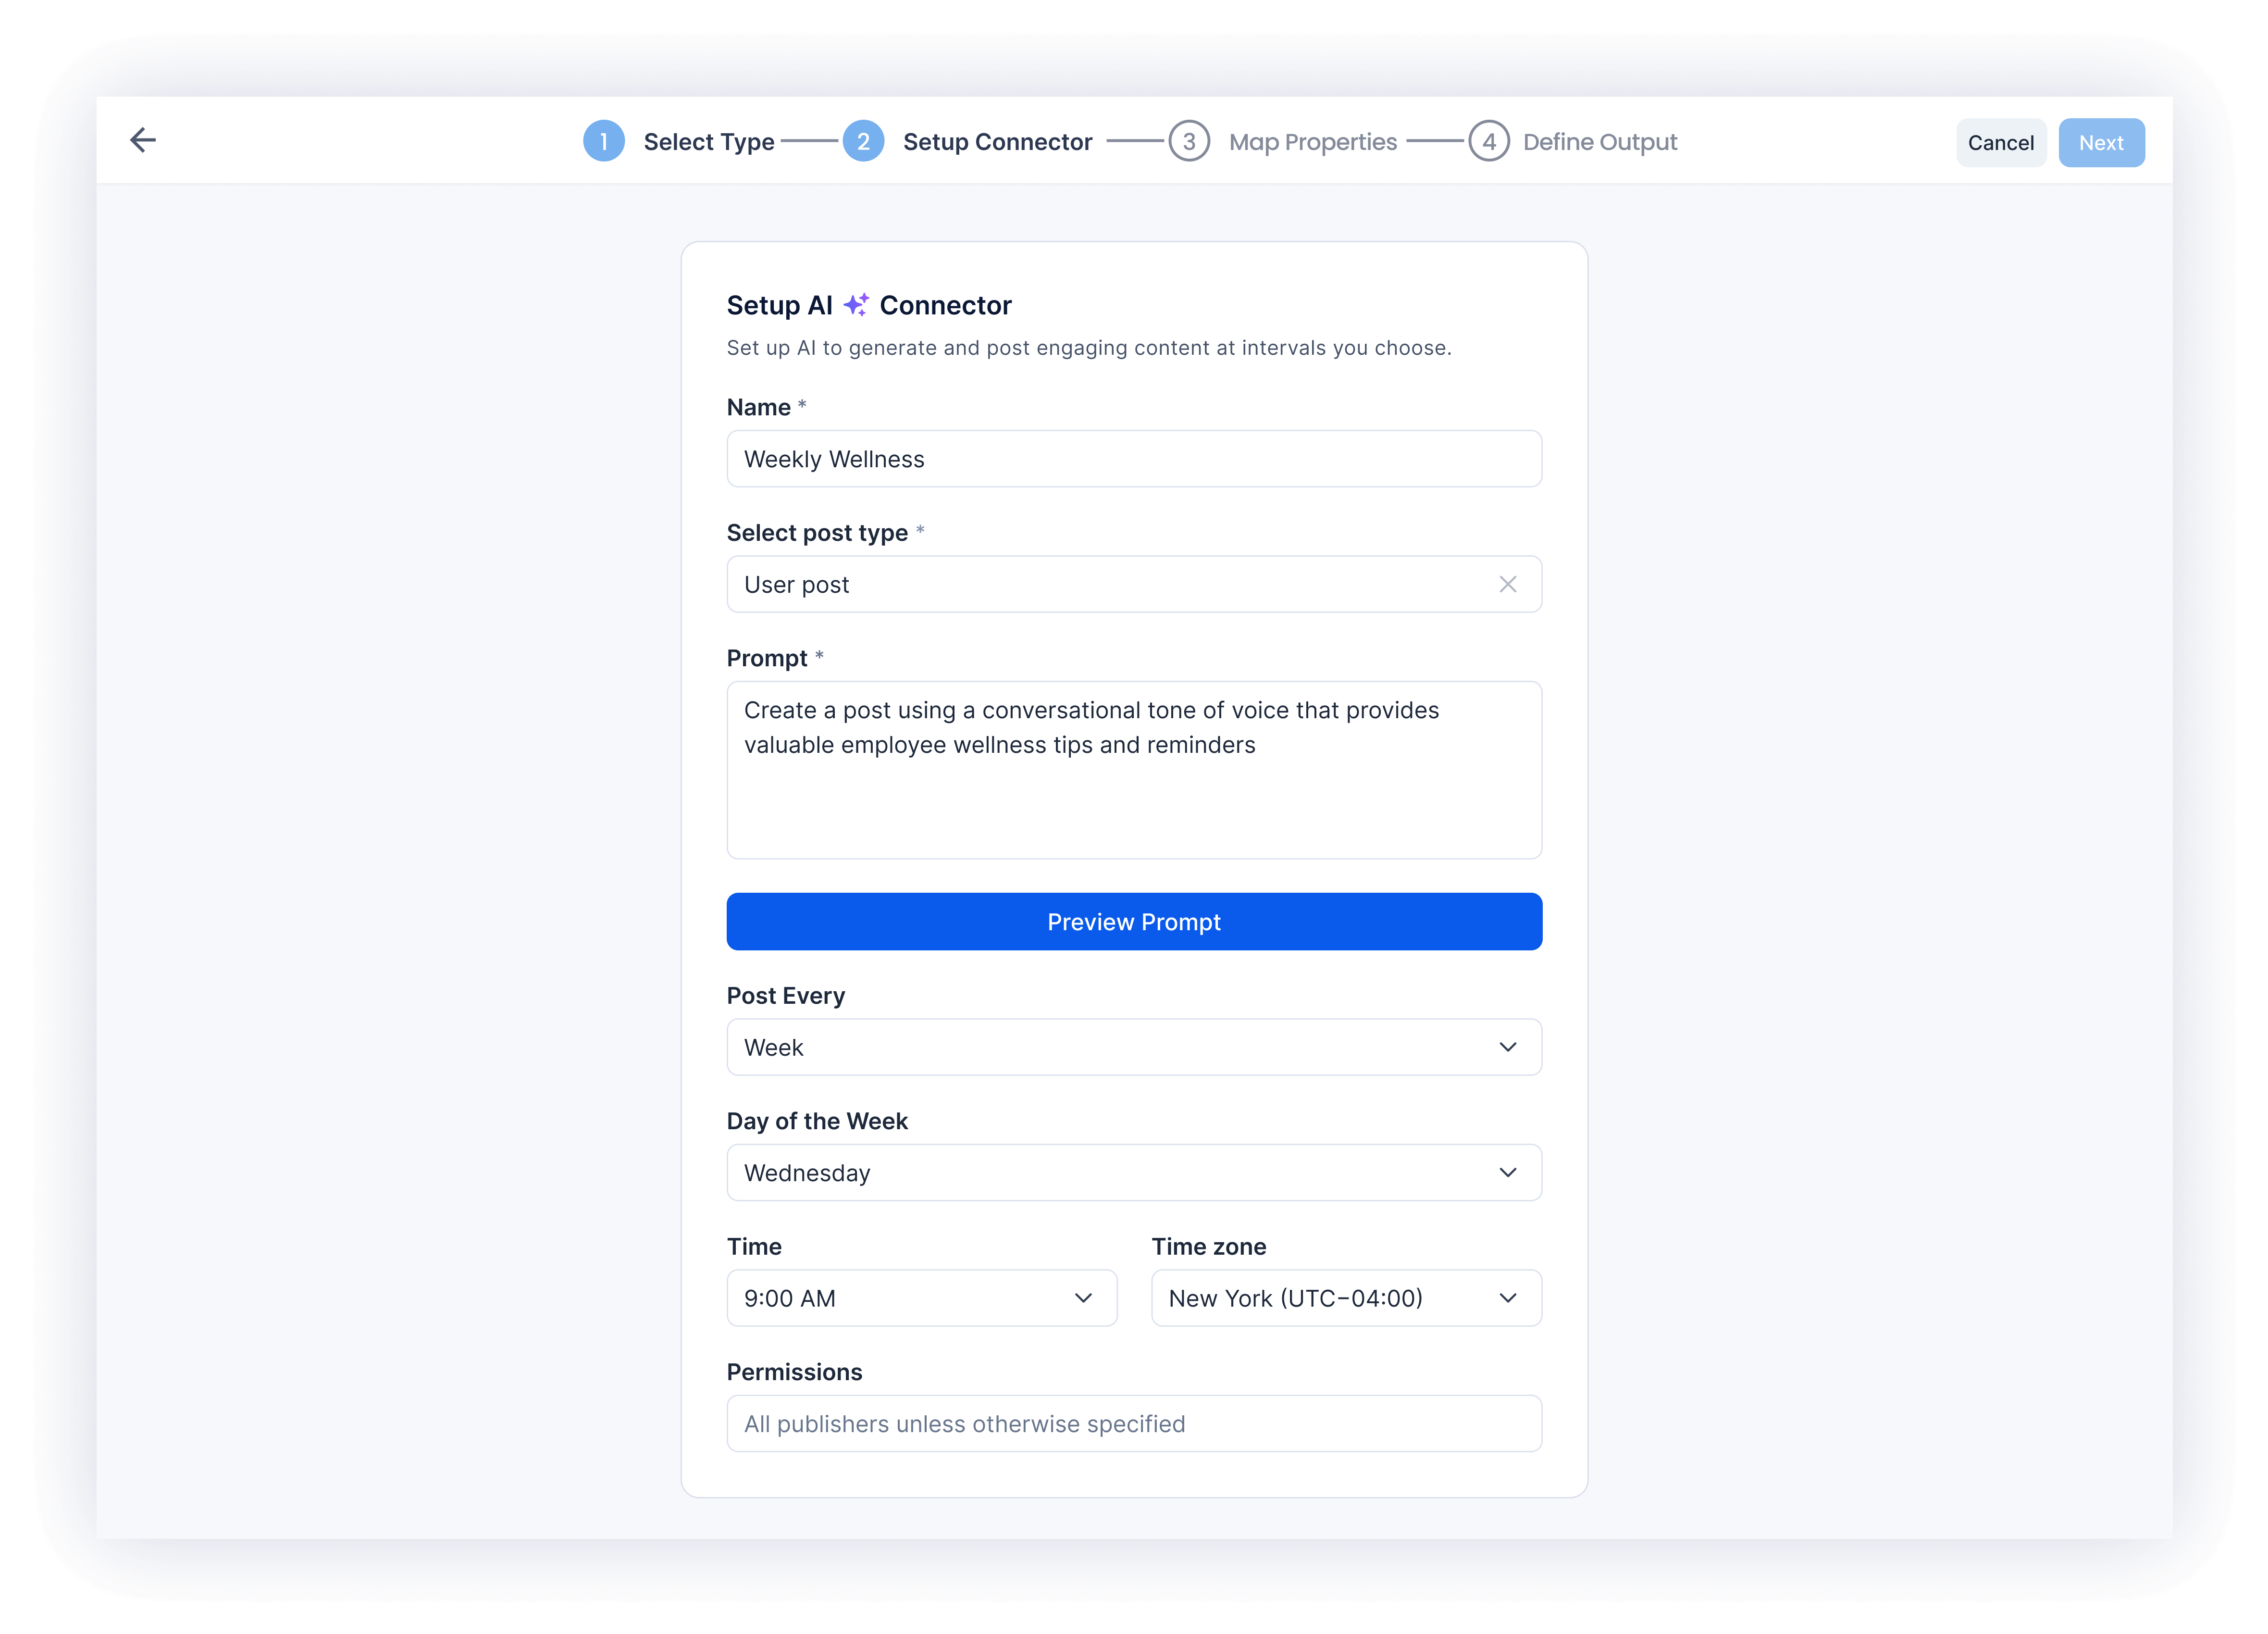Open the Map Properties step

[1313, 142]
